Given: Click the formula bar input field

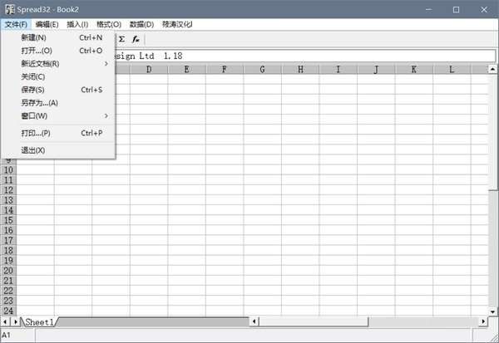Looking at the screenshot, I should (305, 56).
